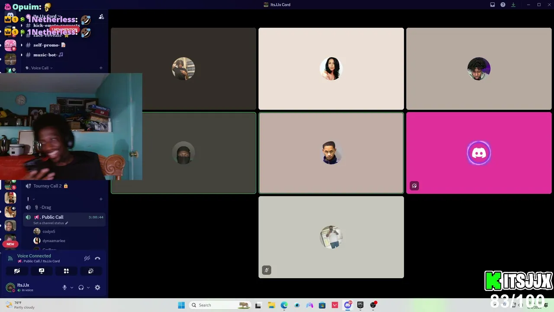Toggle noise suppression icon
The width and height of the screenshot is (554, 312).
point(87,258)
